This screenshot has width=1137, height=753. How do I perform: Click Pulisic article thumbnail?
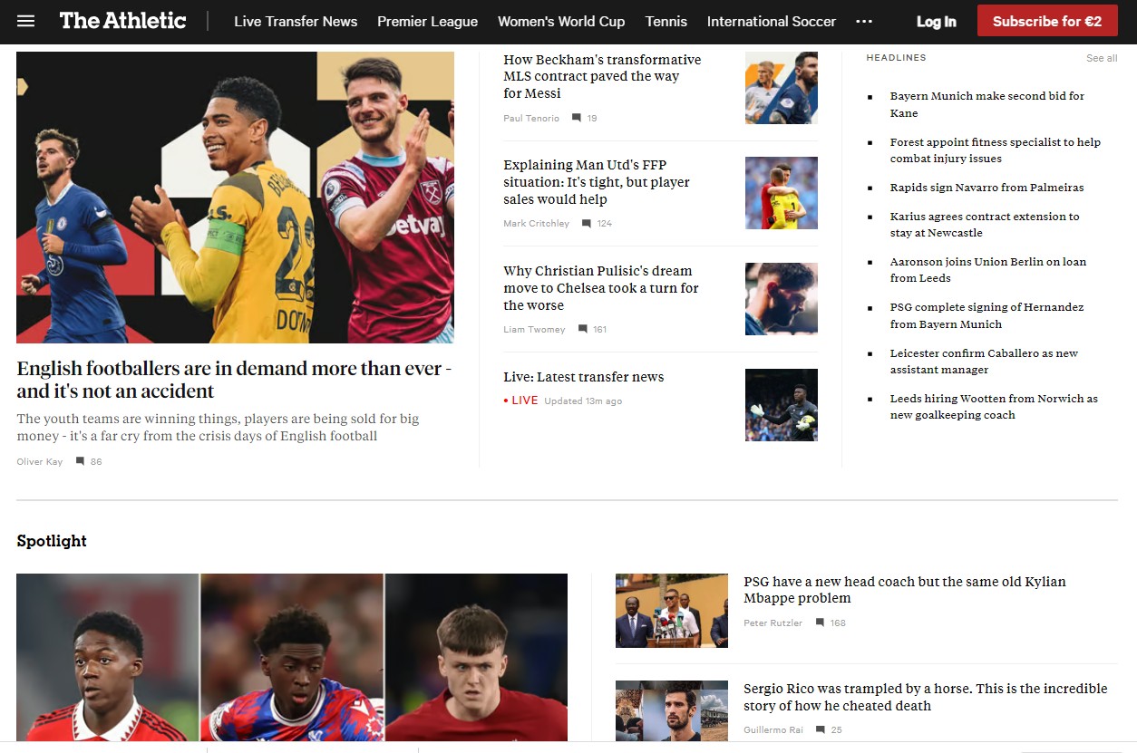[782, 299]
